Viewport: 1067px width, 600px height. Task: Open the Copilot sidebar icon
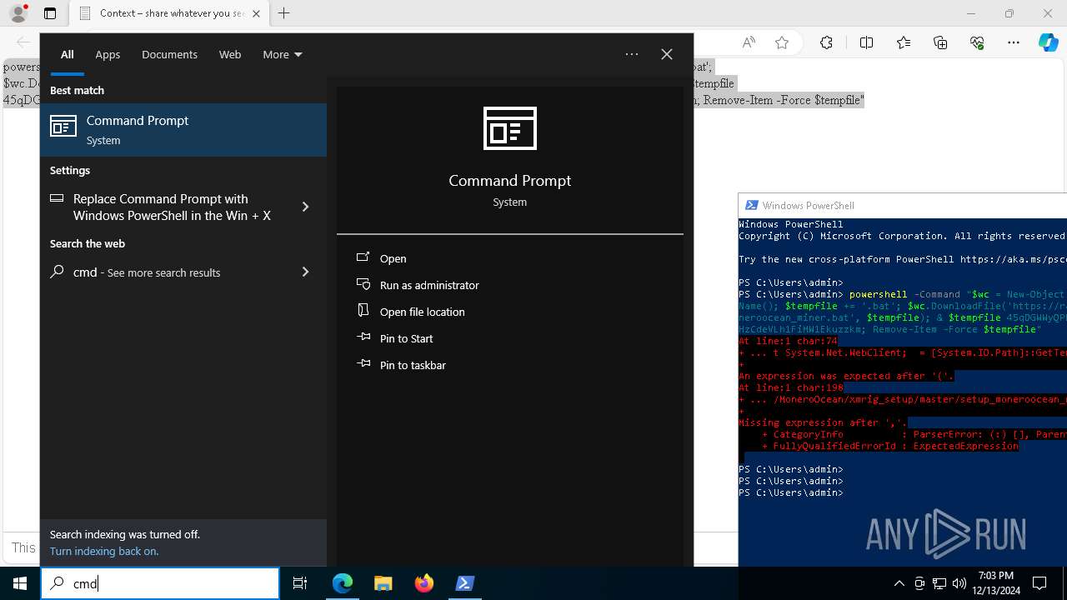click(x=1049, y=42)
